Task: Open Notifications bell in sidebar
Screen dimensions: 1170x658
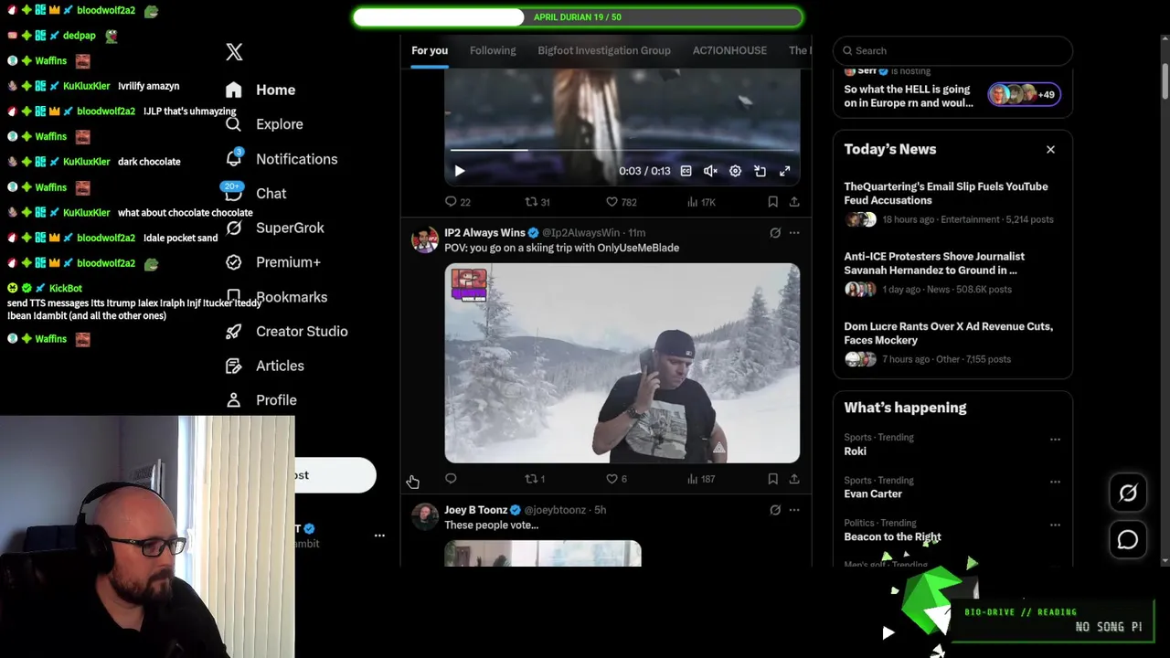Action: (234, 158)
